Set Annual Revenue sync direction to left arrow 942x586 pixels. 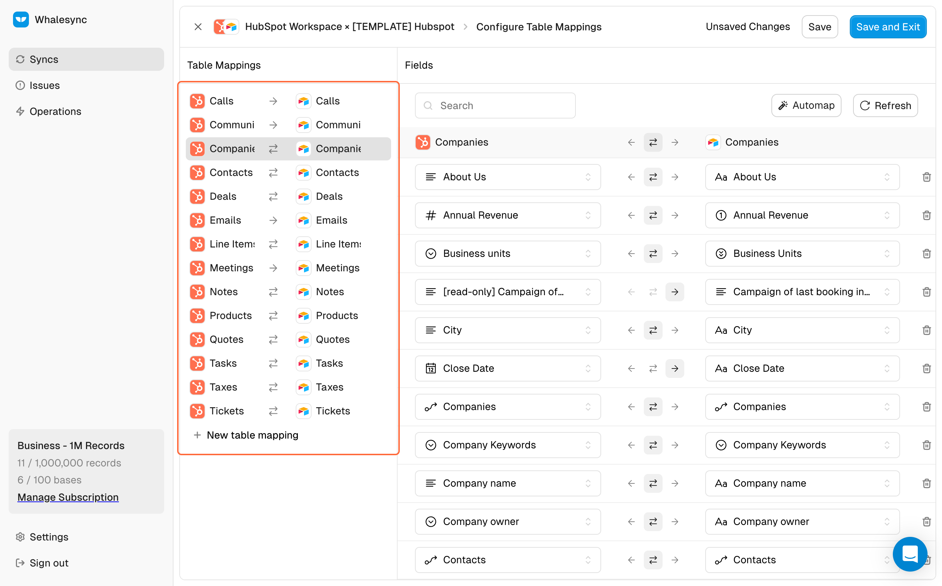631,215
